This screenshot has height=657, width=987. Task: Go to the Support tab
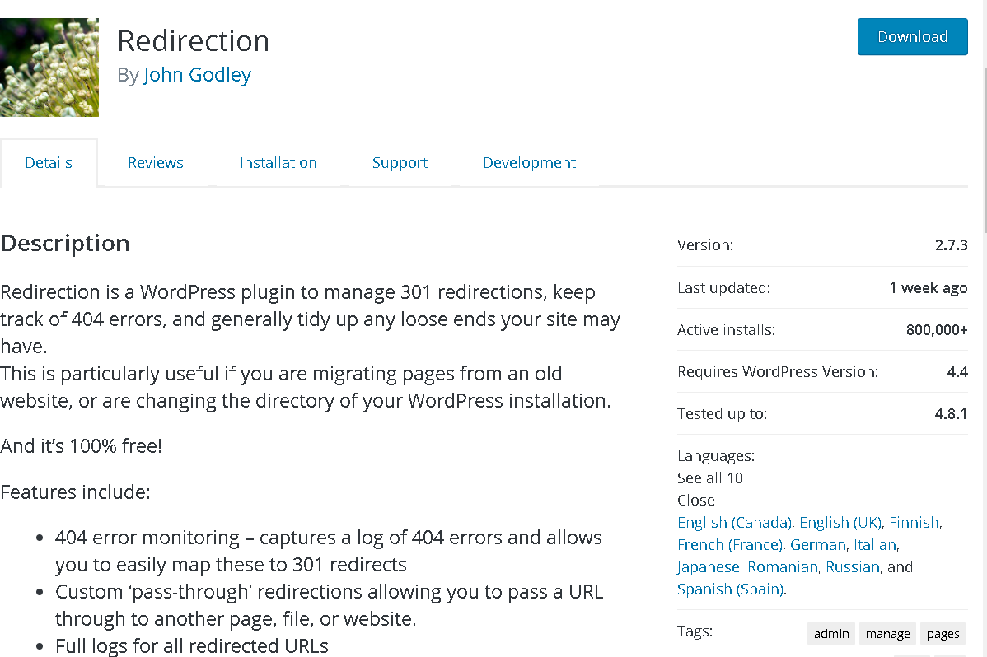pyautogui.click(x=400, y=163)
